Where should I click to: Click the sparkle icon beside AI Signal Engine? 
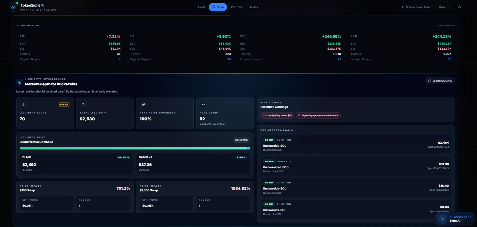click(x=403, y=7)
